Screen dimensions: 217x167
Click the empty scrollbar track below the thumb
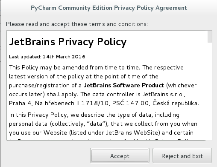click(210, 91)
